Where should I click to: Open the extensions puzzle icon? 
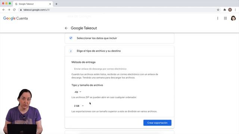(x=225, y=10)
